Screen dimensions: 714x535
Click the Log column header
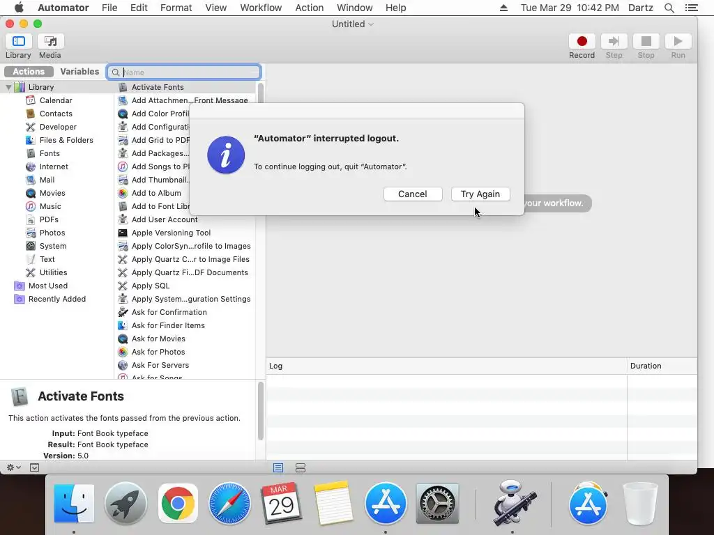click(x=446, y=366)
